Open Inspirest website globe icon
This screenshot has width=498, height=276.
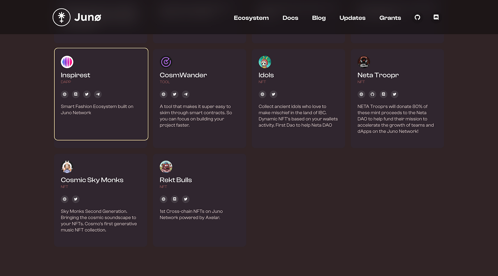point(64,94)
